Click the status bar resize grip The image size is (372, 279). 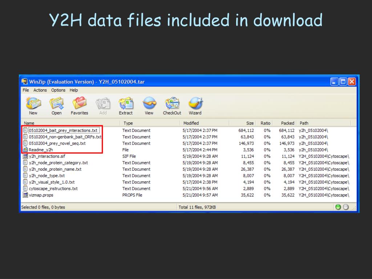click(354, 208)
